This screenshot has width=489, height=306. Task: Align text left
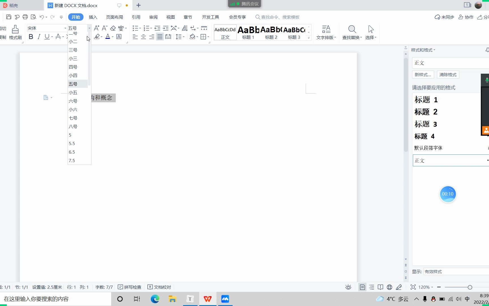tap(135, 37)
